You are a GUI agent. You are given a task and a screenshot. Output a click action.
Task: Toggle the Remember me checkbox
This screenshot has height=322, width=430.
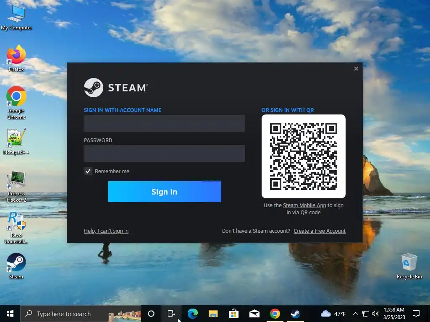click(x=88, y=171)
